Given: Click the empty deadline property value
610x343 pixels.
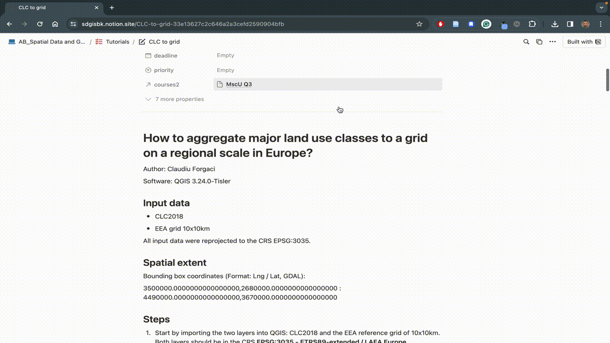Looking at the screenshot, I should (x=225, y=55).
